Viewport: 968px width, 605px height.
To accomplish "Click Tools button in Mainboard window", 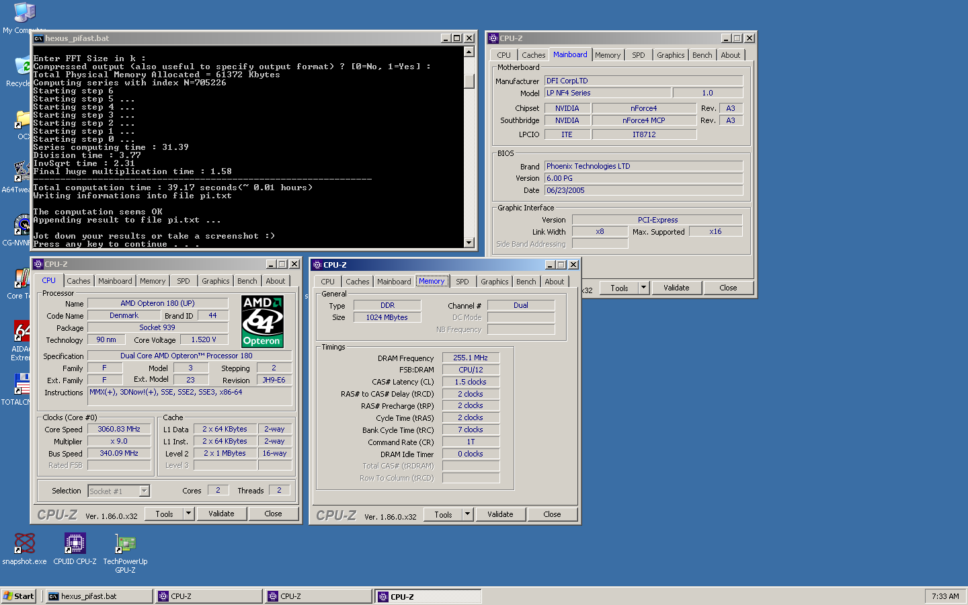I will click(x=620, y=288).
